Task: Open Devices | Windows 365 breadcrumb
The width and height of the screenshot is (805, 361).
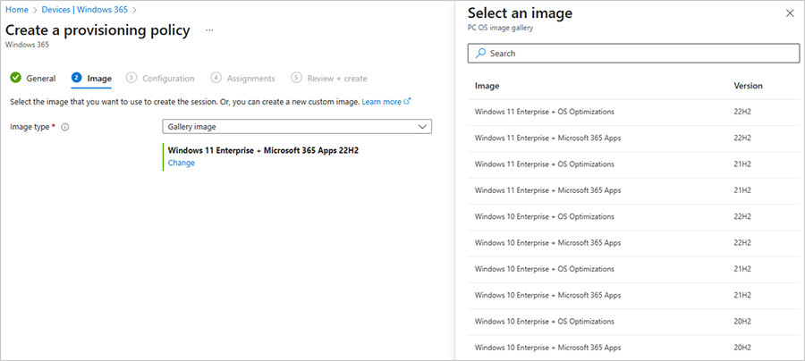Action: (86, 9)
